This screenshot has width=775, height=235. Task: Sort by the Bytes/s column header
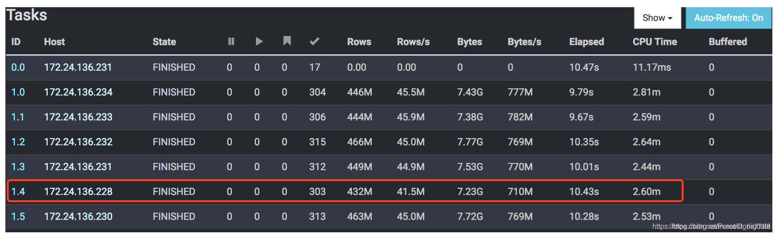524,42
